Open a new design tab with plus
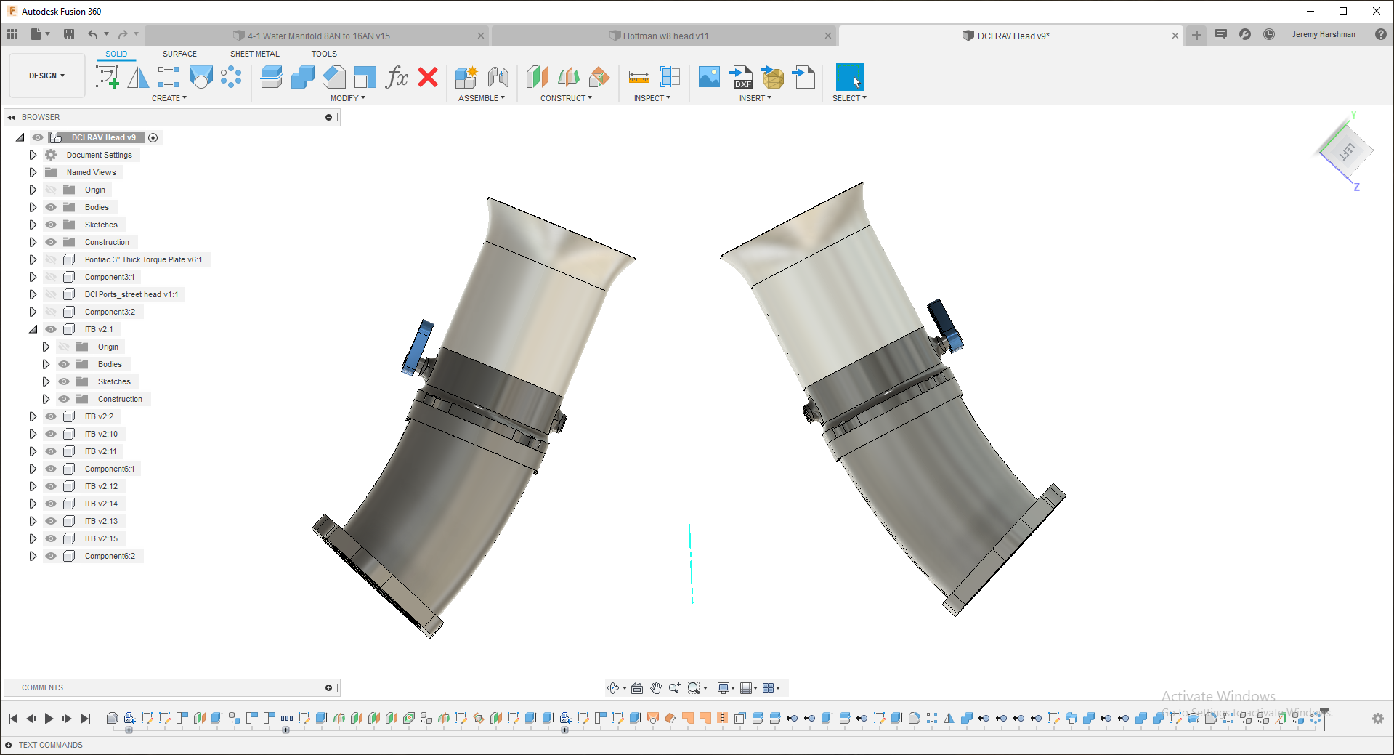 pyautogui.click(x=1196, y=35)
